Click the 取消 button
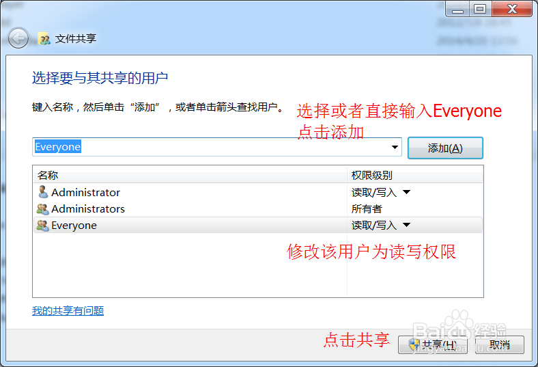 499,344
